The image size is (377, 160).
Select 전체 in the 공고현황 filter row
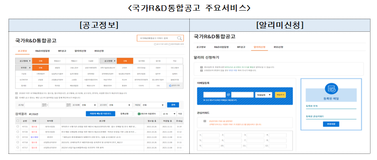coord(125,61)
